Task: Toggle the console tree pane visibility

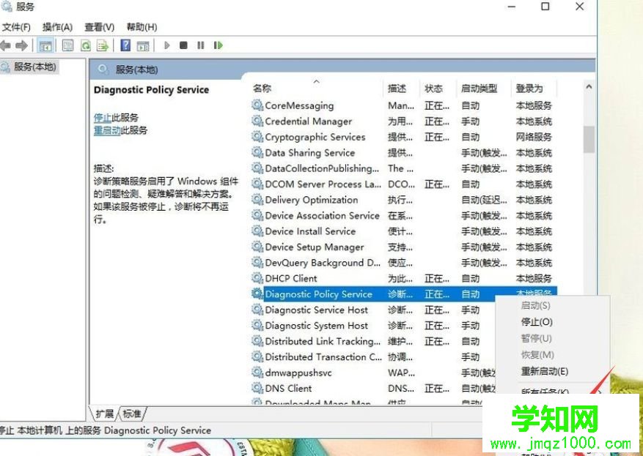Action: (45, 45)
